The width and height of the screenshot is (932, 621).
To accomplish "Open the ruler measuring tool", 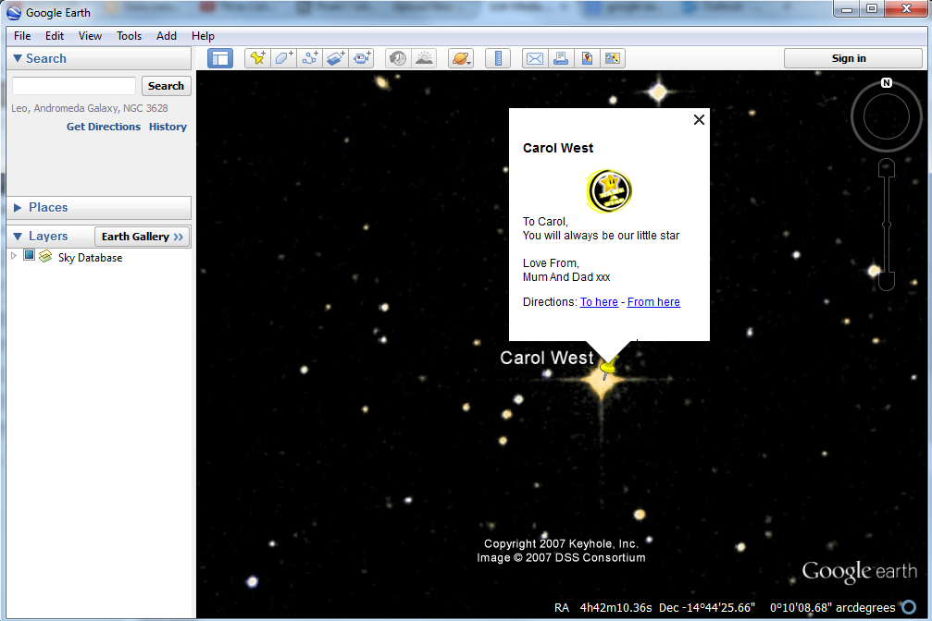I will pos(498,58).
